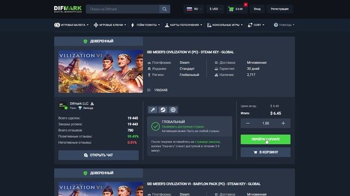Expand the Игровая валюта menu
Viewport: 350px width, 196px height.
tap(72, 25)
